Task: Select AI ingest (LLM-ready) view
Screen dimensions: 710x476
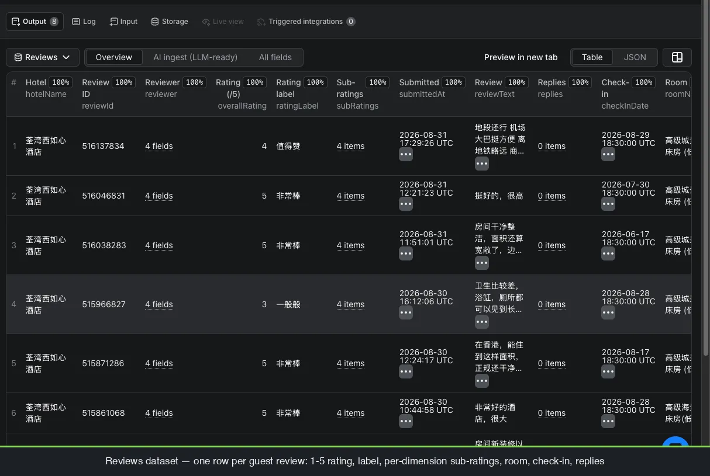Action: [x=195, y=57]
